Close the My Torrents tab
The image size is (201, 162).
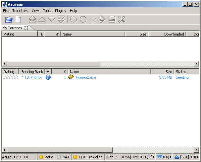pos(26,28)
